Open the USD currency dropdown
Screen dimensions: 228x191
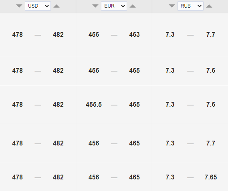[38, 6]
